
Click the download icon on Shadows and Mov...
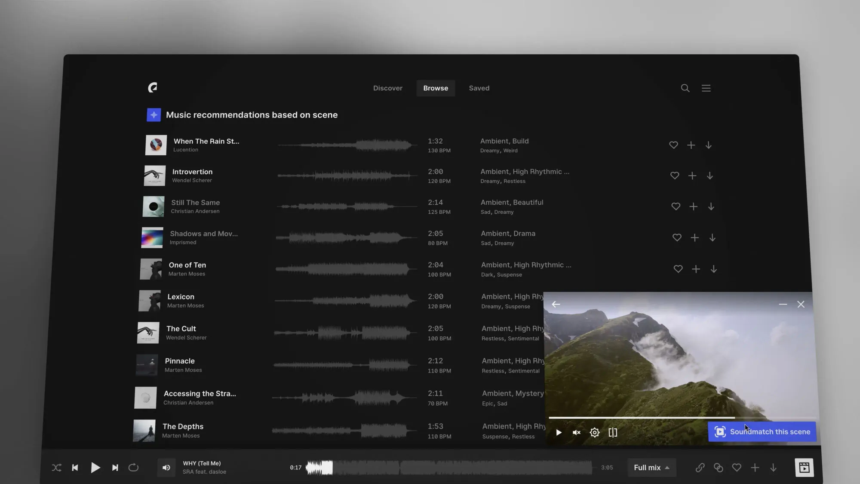tap(712, 237)
